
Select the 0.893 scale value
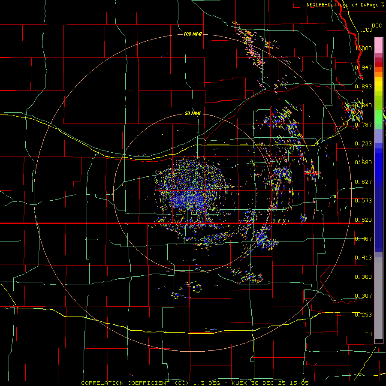point(363,86)
